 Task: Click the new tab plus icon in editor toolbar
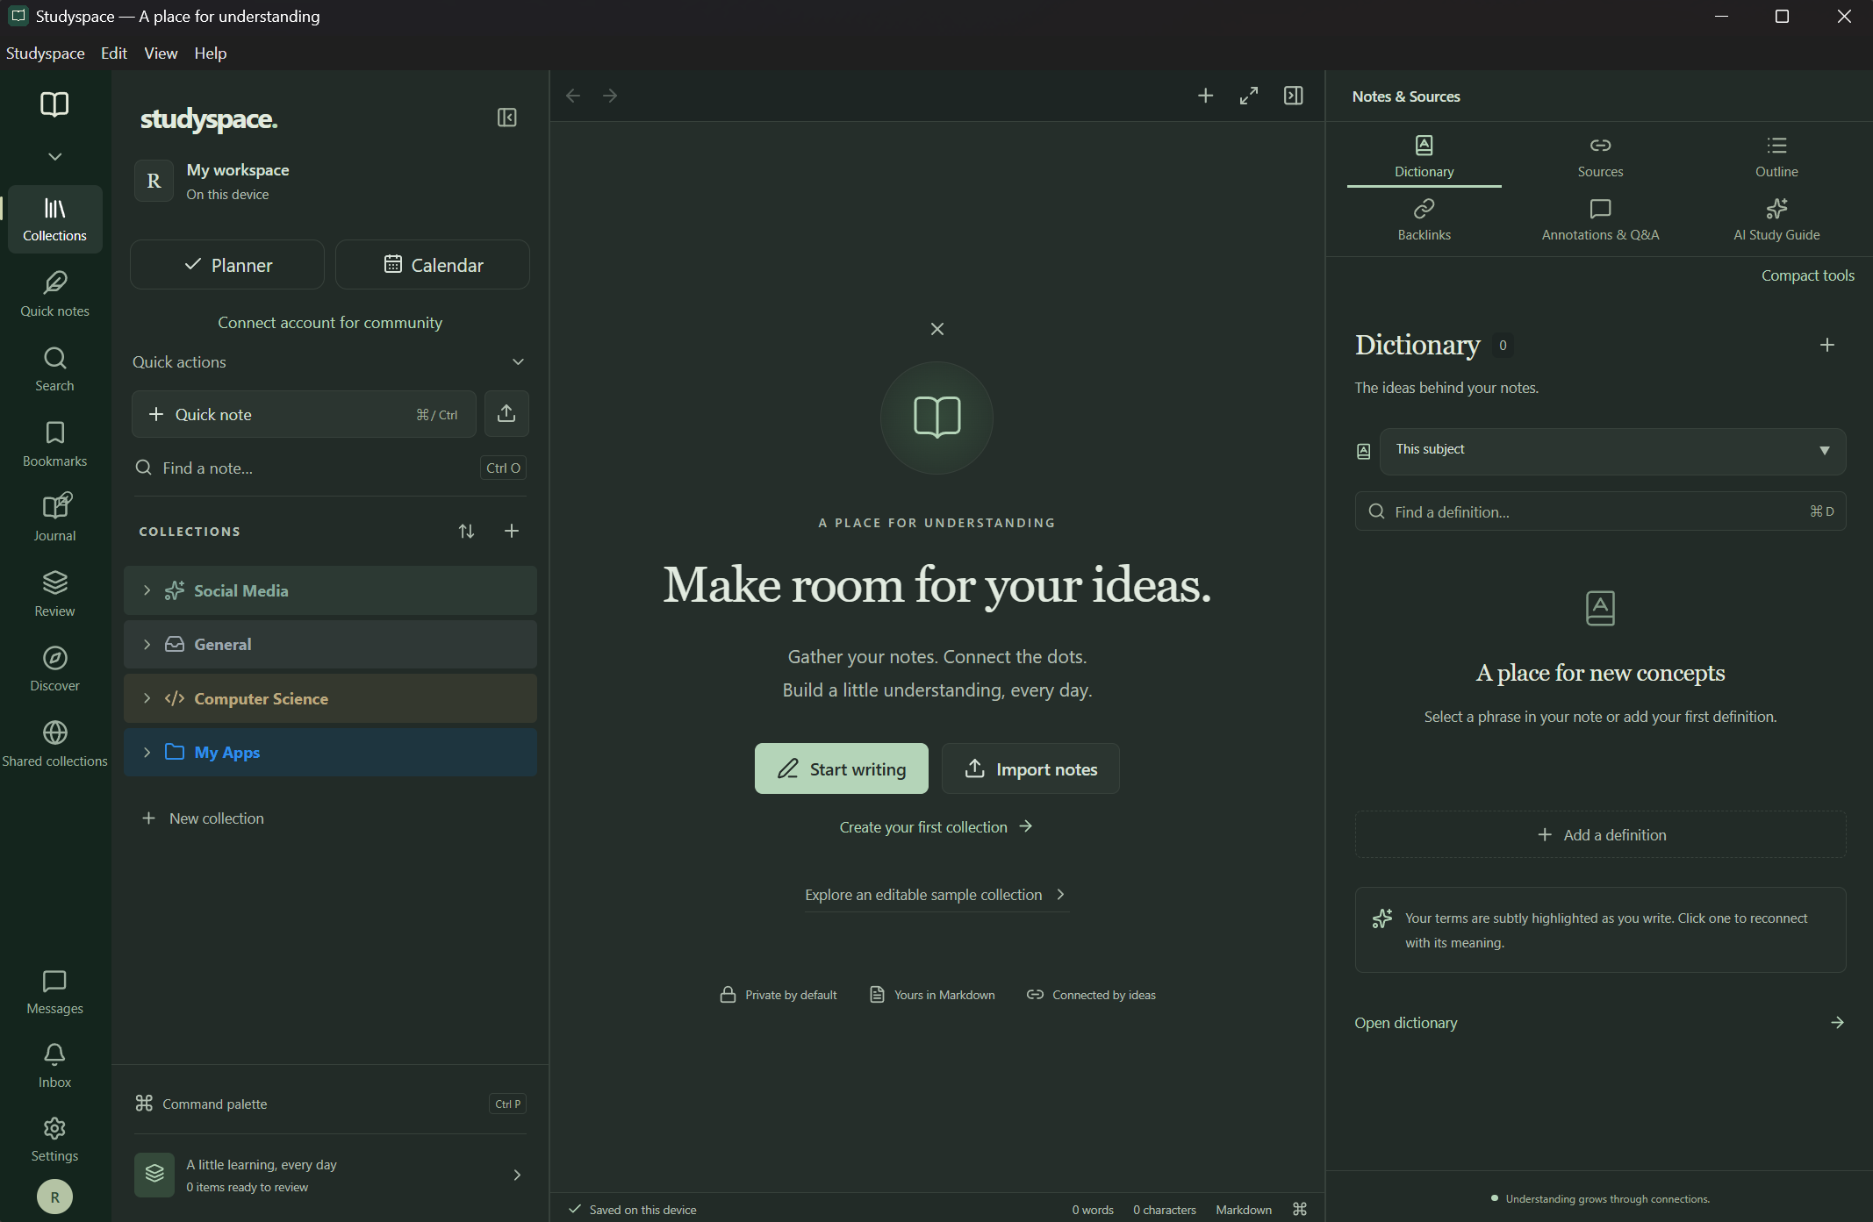click(1205, 95)
